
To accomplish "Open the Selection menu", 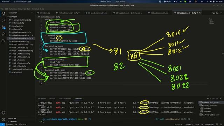I will [x=13, y=9].
